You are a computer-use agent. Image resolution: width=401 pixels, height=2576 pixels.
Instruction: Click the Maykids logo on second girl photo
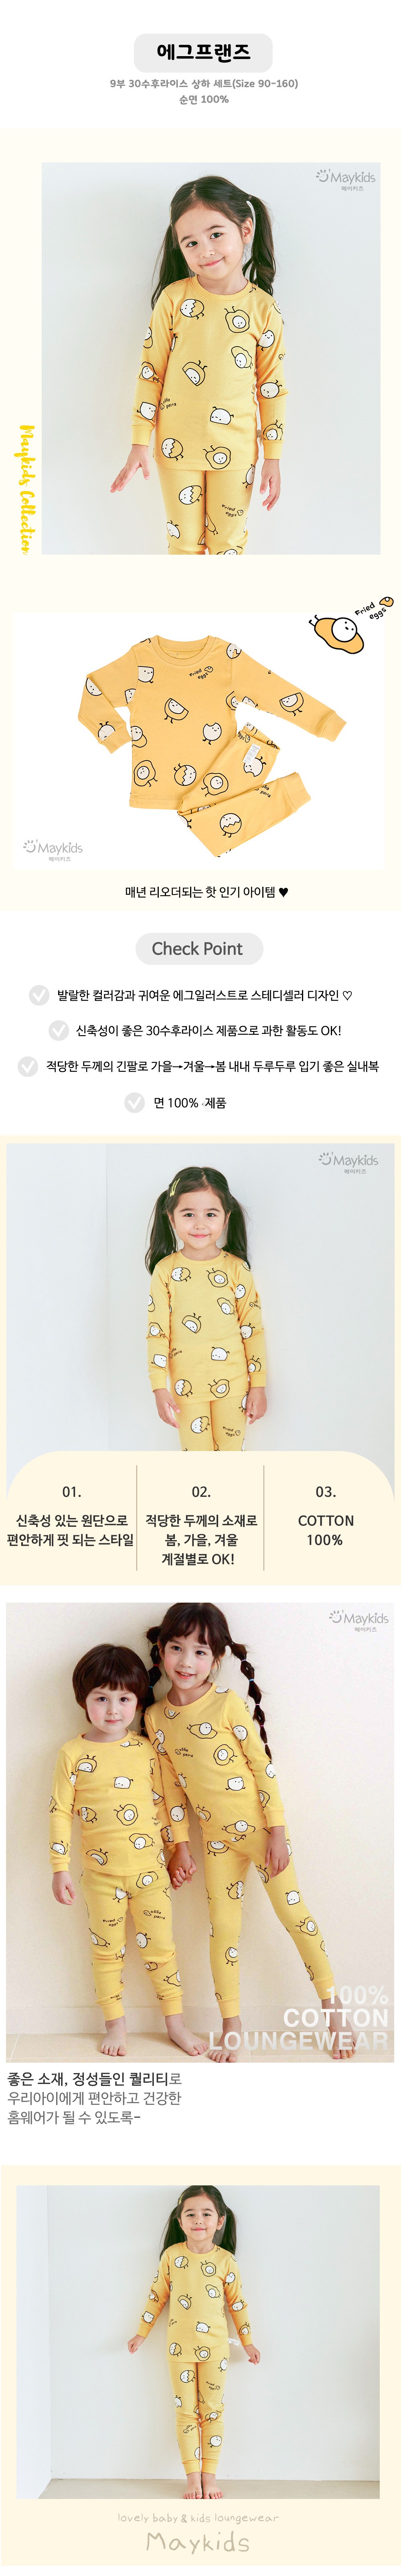348,1162
